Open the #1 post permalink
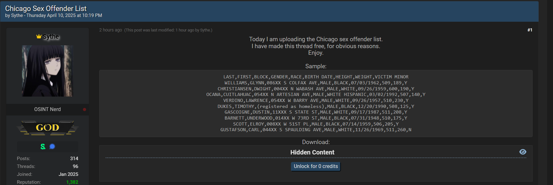 [x=530, y=30]
